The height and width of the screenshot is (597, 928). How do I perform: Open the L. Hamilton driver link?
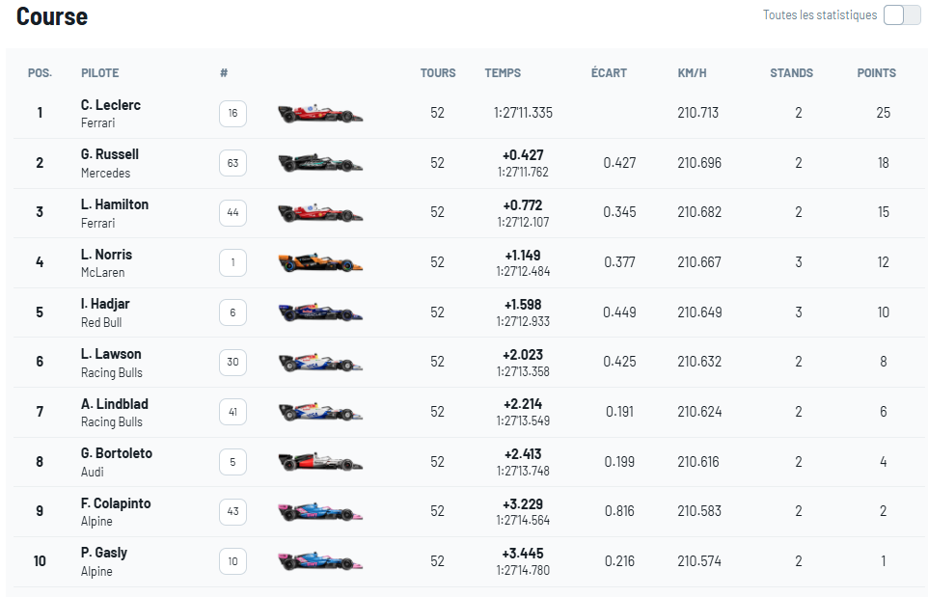click(115, 204)
